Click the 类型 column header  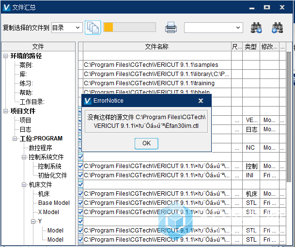click(x=251, y=46)
